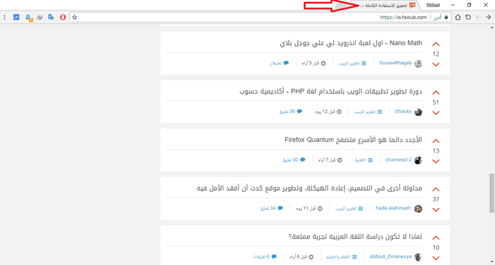
Task: Upvote the Nano Math Android game post
Action: point(436,45)
